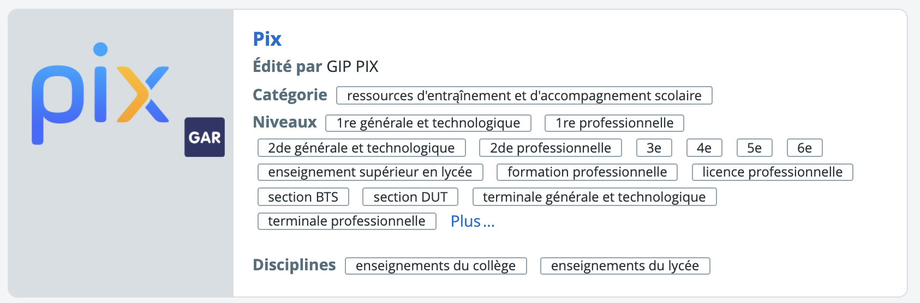Select the section DUT tag
This screenshot has width=920, height=303.
click(410, 197)
